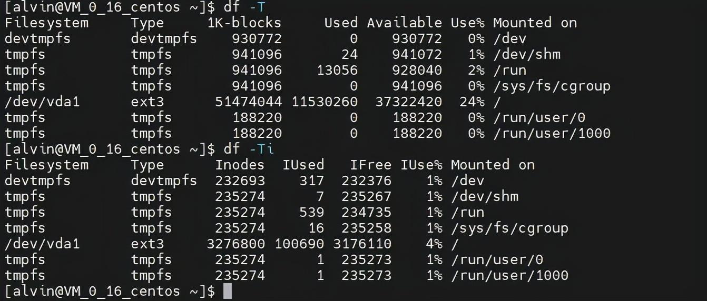This screenshot has width=707, height=301.
Task: Click the '11530260' used value
Action: coord(325,102)
